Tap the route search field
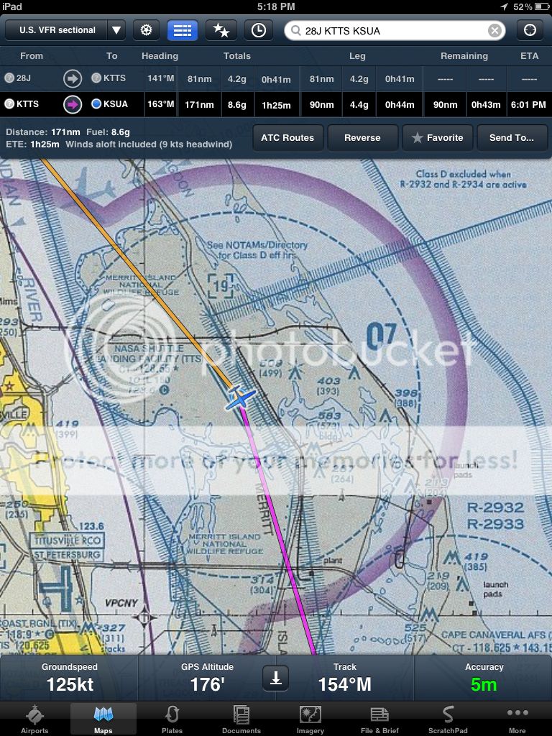 click(x=395, y=31)
